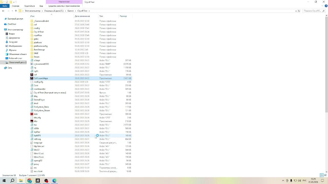The width and height of the screenshot is (328, 184).
Task: Switch to the Главная ribbon tab
Action: (15, 6)
